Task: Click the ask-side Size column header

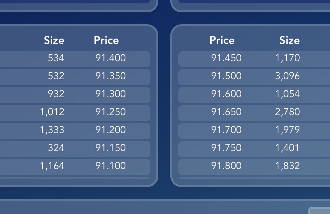Action: (x=290, y=40)
